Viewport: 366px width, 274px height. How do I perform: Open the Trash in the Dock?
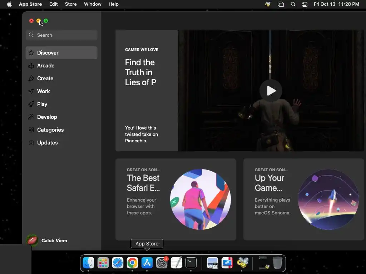(x=277, y=263)
